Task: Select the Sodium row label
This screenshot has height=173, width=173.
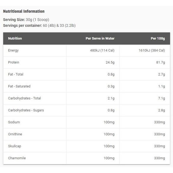Action: [x=14, y=122]
